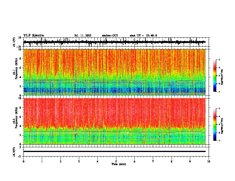Screen dimensions: 235x181
Task: Click the "Time (min)" axis label
Action: point(119,164)
